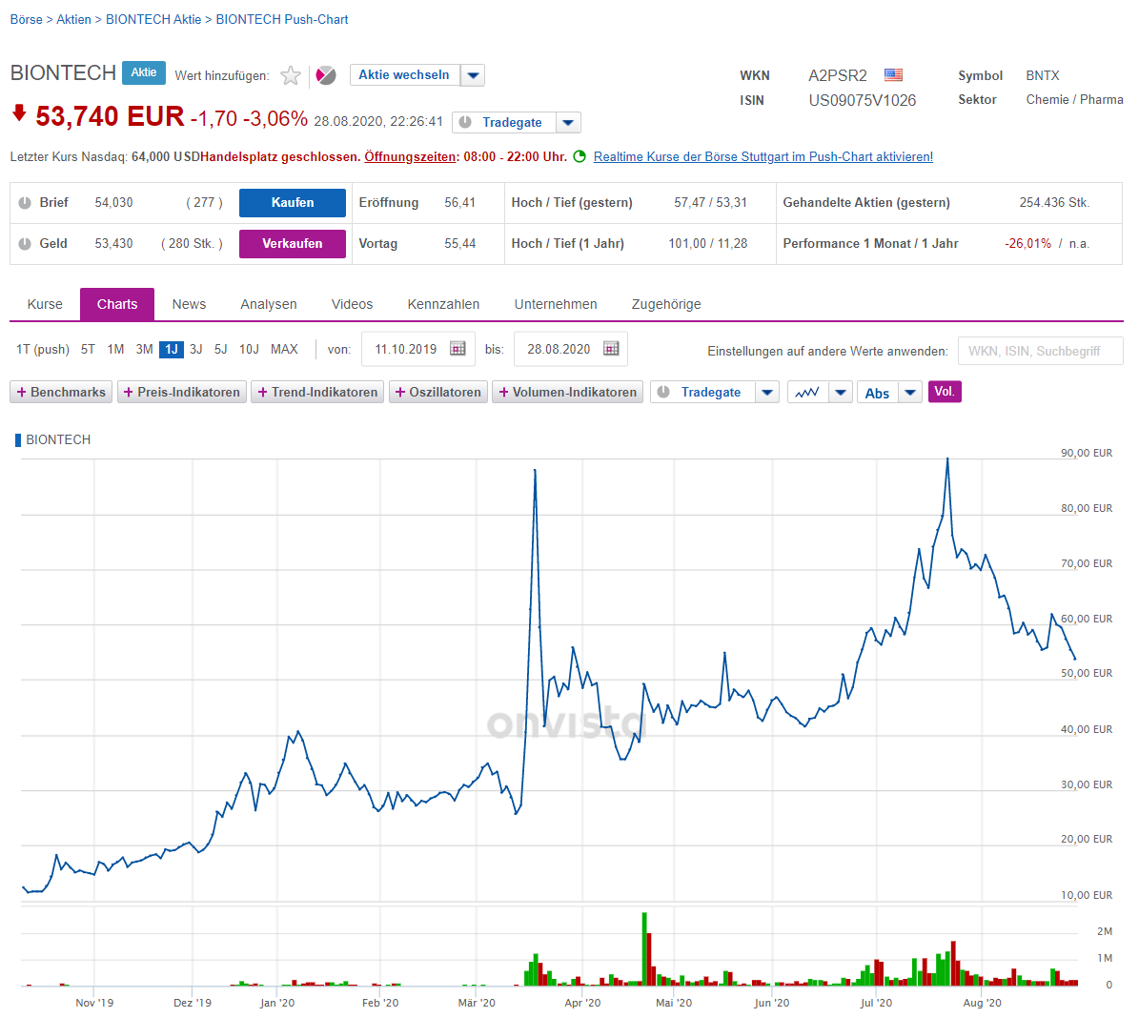Select the 1T (push) time range
The image size is (1139, 1018).
pos(43,350)
